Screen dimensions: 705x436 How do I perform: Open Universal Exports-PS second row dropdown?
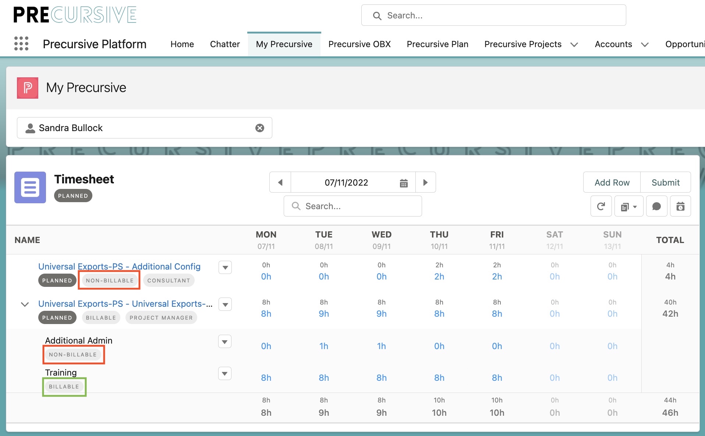click(225, 305)
